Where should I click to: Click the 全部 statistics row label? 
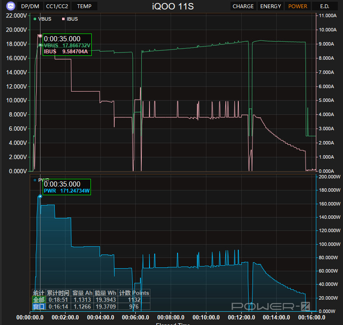click(x=39, y=300)
